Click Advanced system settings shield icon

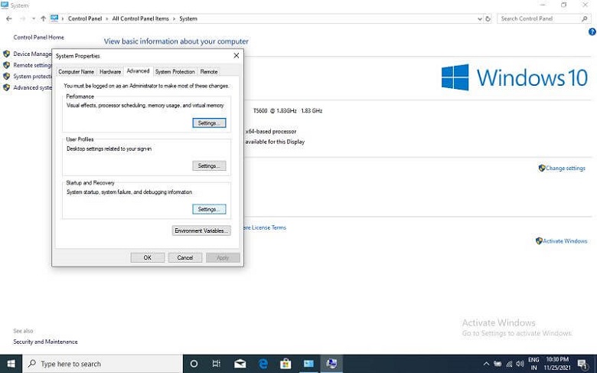click(x=6, y=87)
